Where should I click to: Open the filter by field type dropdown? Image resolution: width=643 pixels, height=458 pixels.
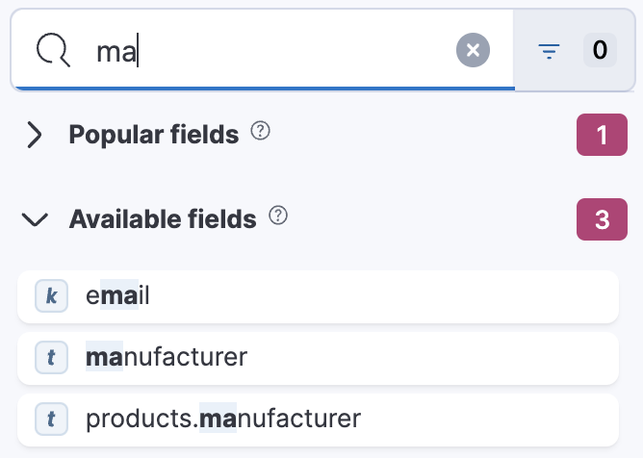tap(578, 51)
